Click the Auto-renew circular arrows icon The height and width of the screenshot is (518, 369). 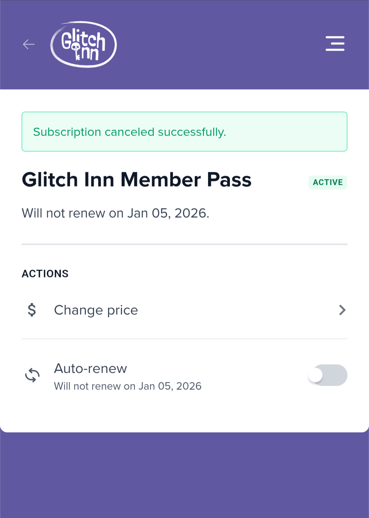click(x=32, y=375)
